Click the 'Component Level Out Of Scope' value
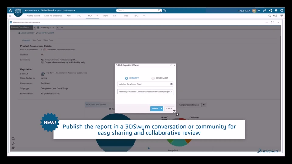This screenshot has height=164, width=292. (x=54, y=88)
